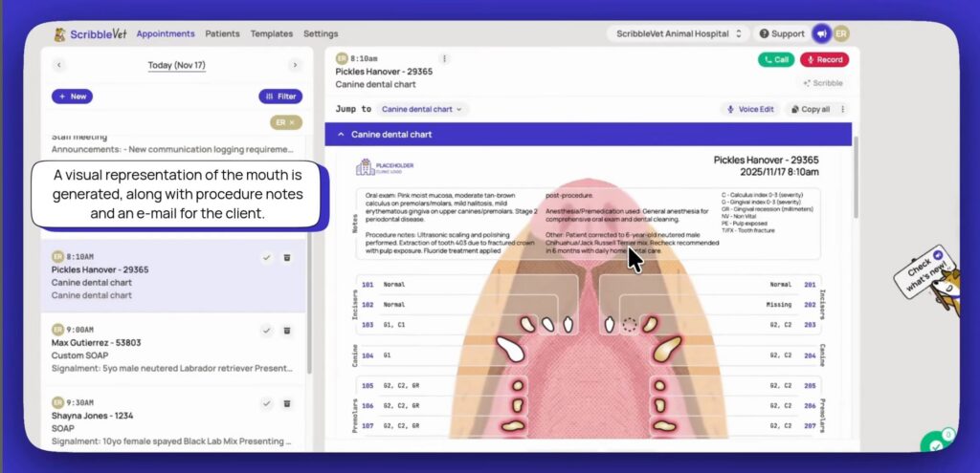Click tooth number 106 label
This screenshot has height=473, width=980.
pyautogui.click(x=367, y=405)
